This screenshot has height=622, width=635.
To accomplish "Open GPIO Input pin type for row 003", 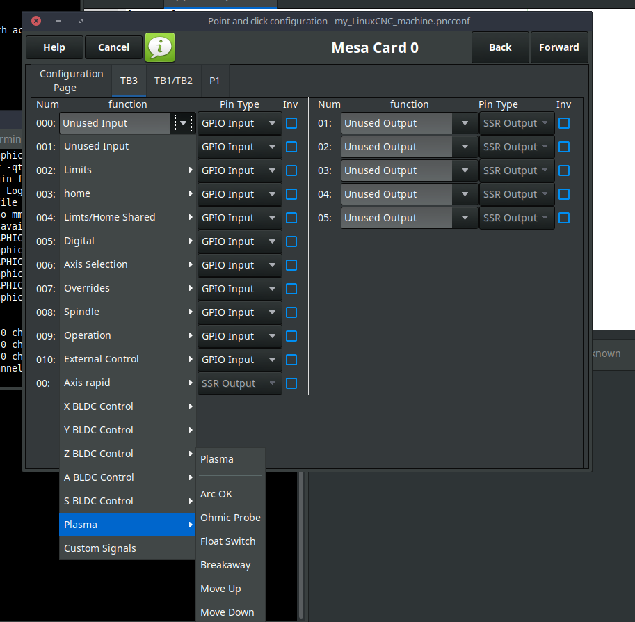I will click(x=239, y=194).
